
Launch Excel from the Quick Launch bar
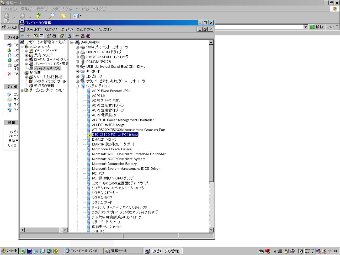coord(23,251)
